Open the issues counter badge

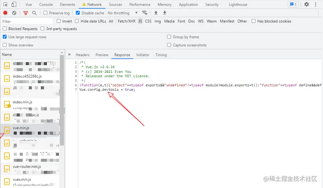tap(293, 4)
